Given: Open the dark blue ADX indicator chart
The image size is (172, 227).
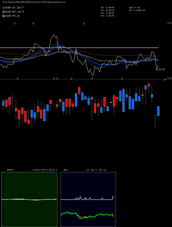Looking at the screenshot, I should (88, 199).
